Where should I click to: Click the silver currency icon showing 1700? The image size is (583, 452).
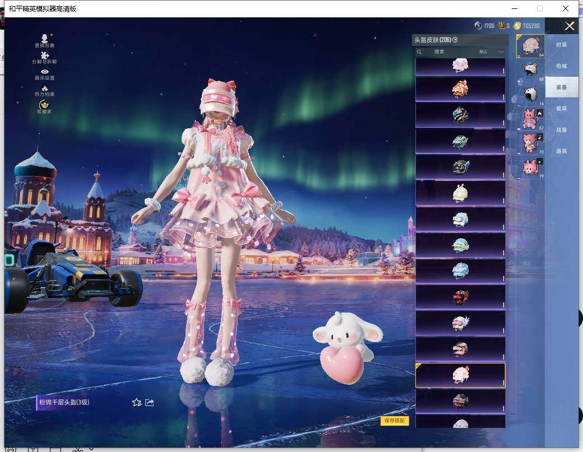[478, 26]
